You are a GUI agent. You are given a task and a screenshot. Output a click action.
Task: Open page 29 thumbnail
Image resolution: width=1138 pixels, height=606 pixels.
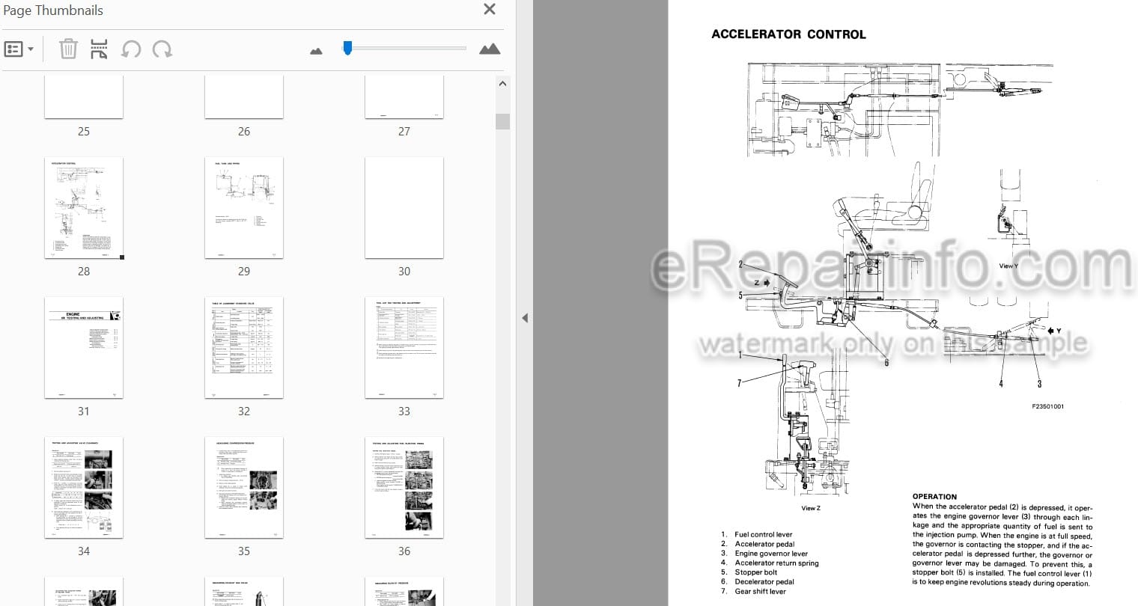click(244, 208)
